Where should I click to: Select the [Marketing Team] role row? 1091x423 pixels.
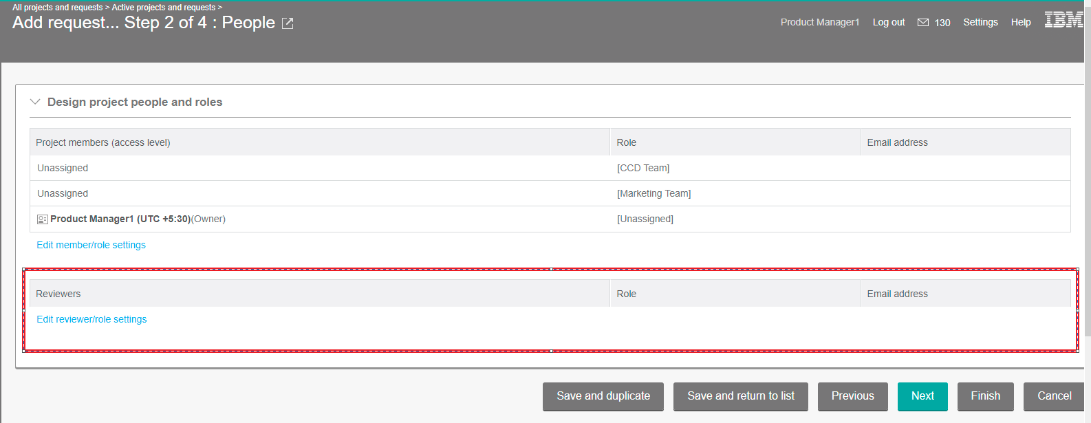[x=653, y=193]
